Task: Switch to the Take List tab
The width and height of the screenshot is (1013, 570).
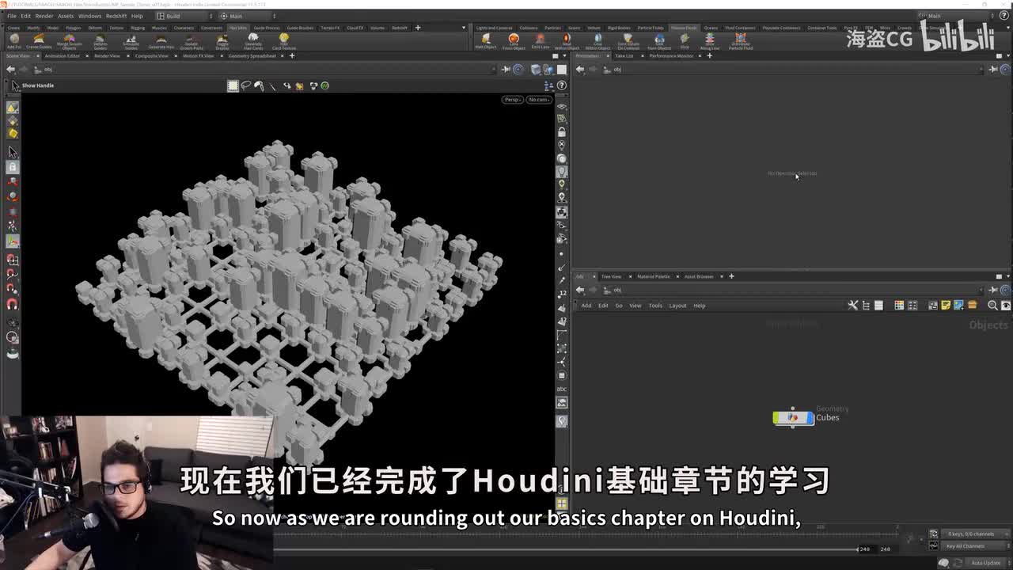Action: pyautogui.click(x=624, y=55)
